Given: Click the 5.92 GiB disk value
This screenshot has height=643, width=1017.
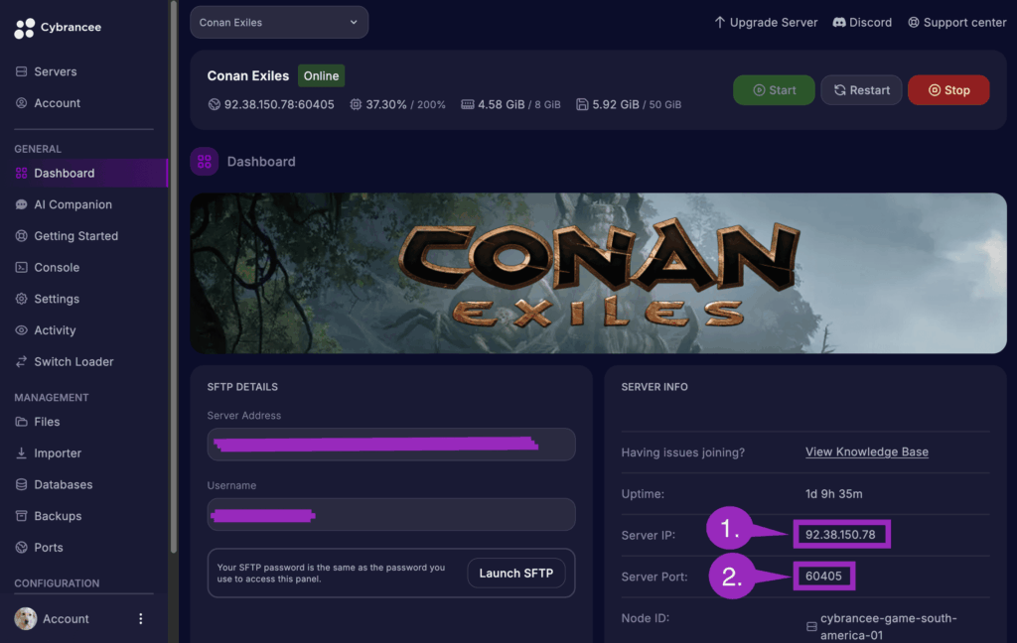Looking at the screenshot, I should [x=616, y=104].
